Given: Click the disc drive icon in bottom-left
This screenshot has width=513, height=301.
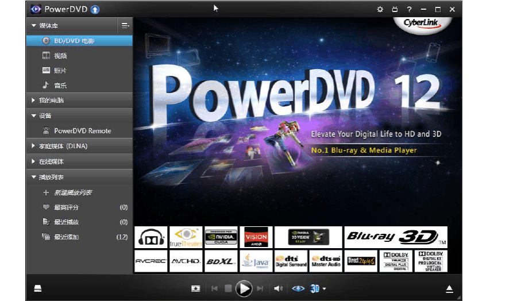Looking at the screenshot, I should click(x=37, y=288).
